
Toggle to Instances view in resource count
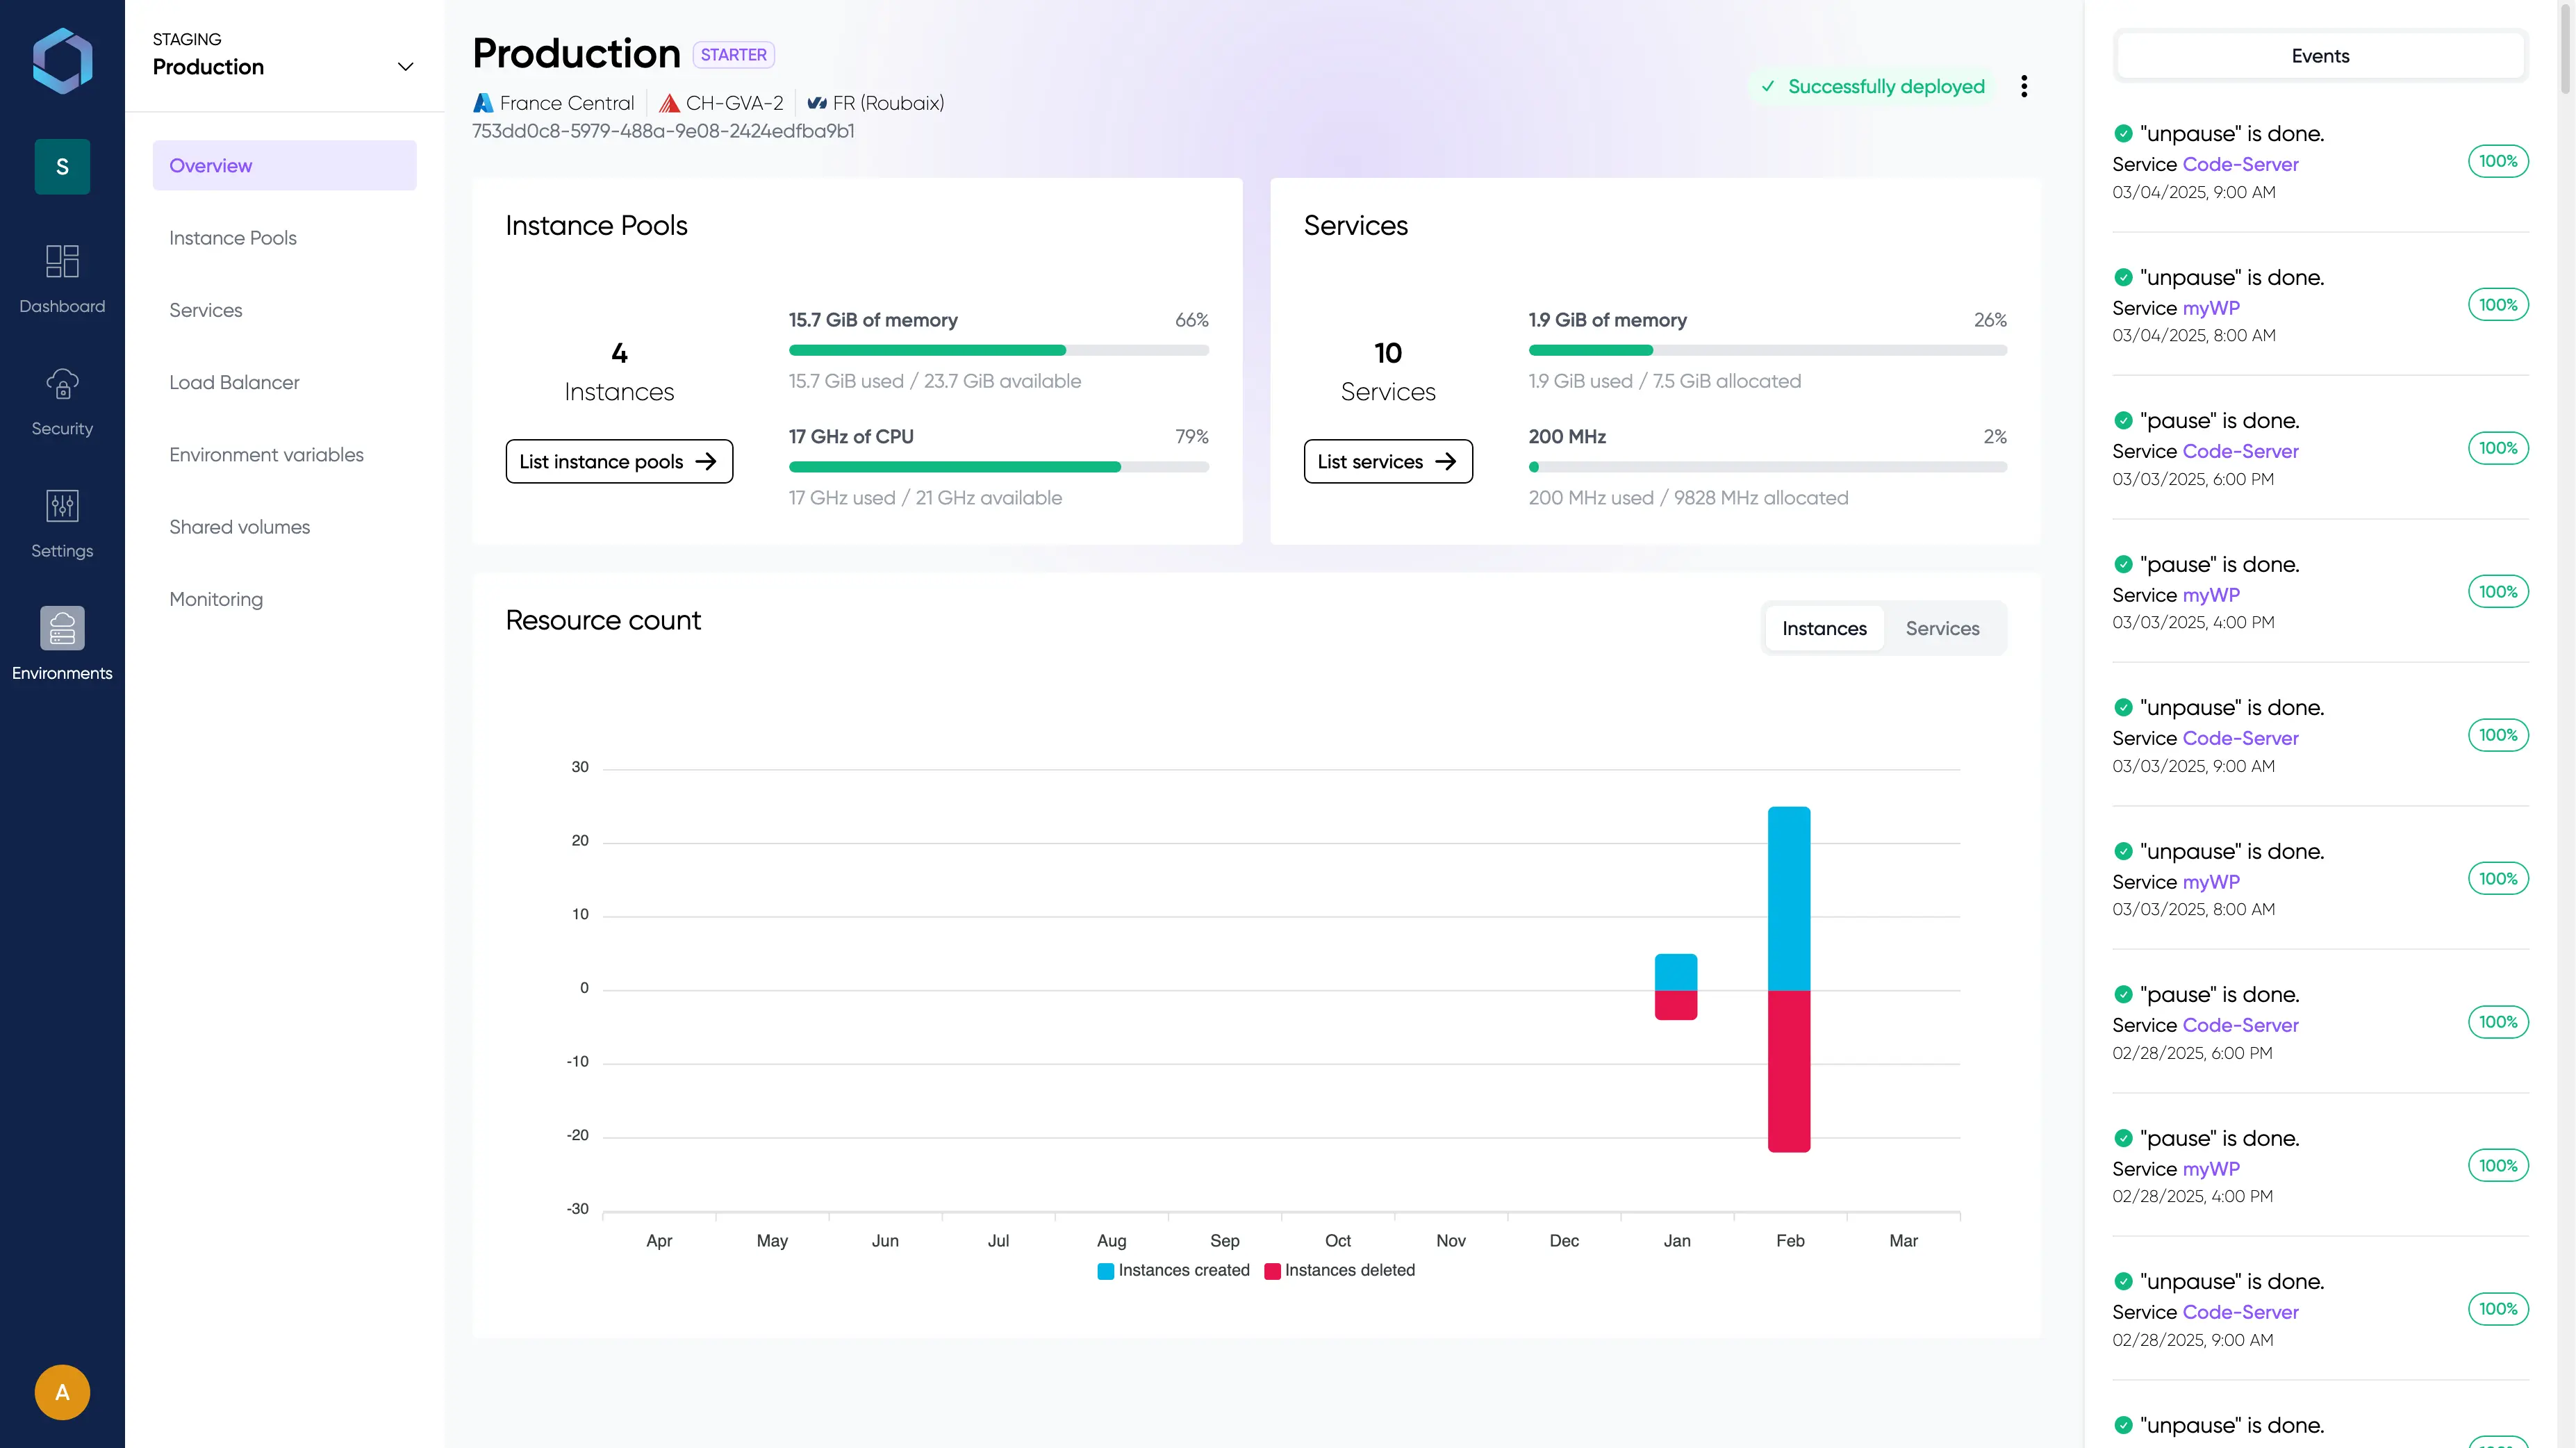(1824, 628)
